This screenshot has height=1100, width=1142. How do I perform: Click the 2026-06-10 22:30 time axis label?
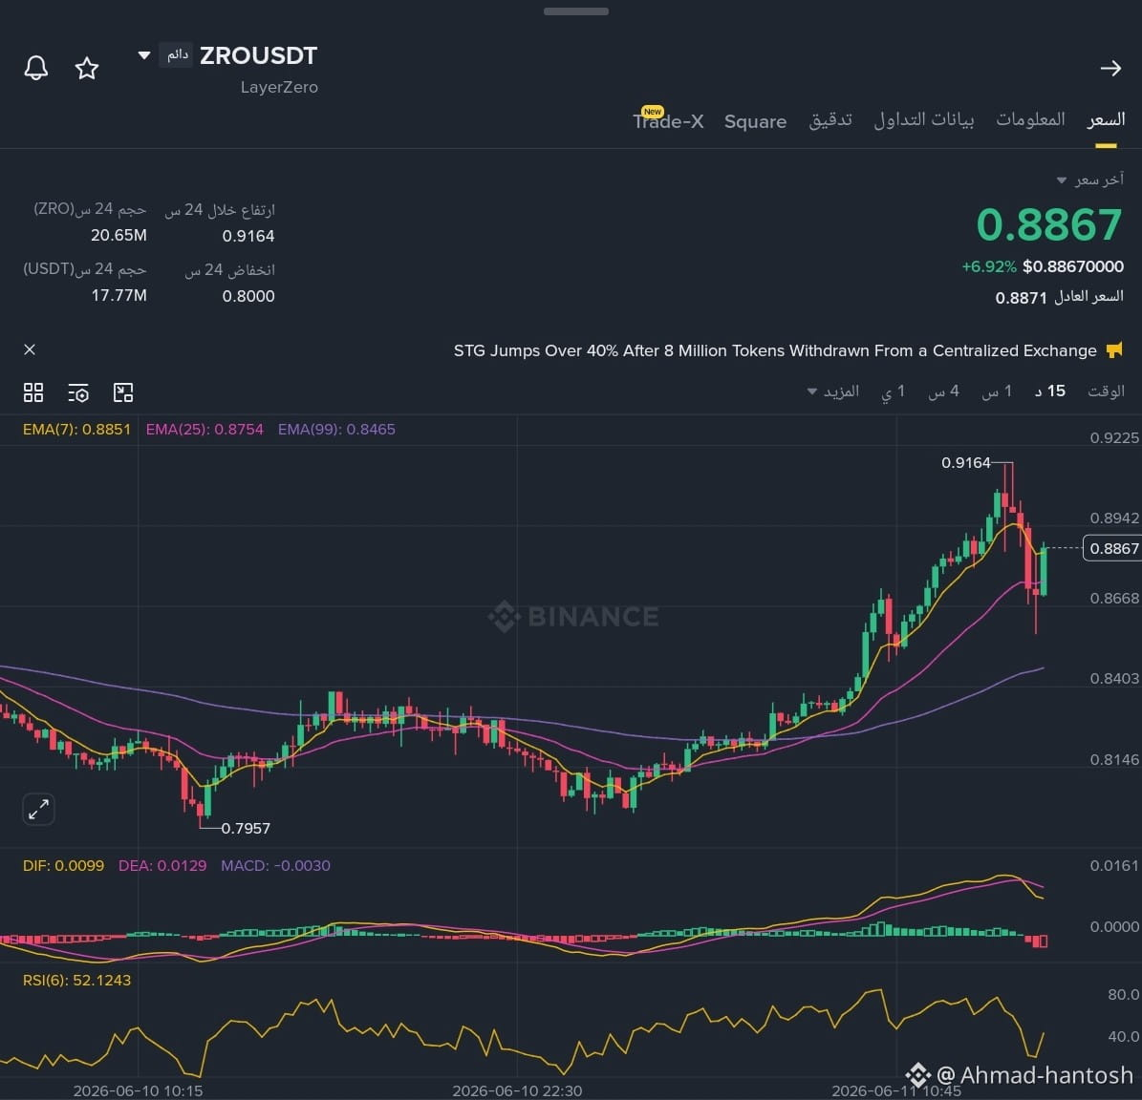[517, 1090]
